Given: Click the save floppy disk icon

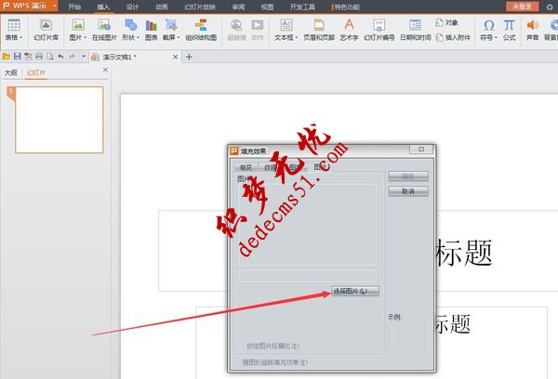Looking at the screenshot, I should [x=17, y=56].
